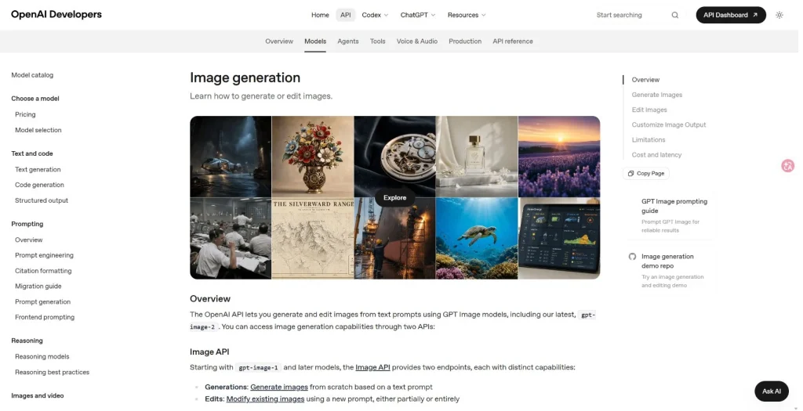Screen dimensions: 803x411
Task: Click the copy icon in Copy Page
Action: 631,173
